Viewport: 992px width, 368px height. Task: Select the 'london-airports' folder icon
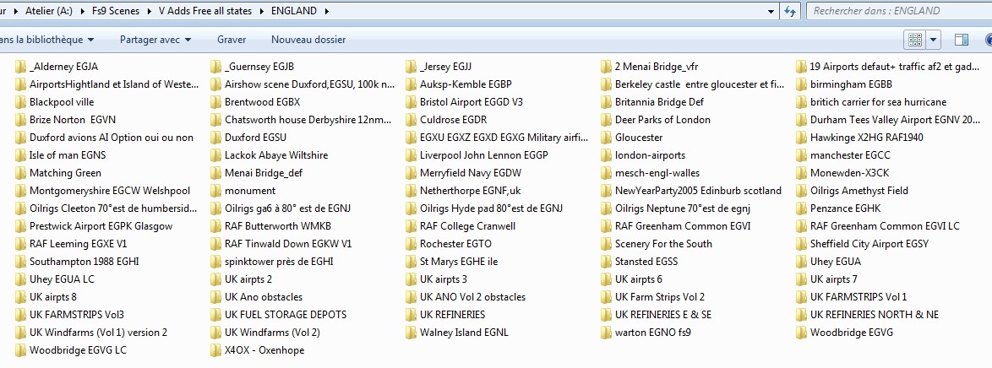click(x=606, y=155)
